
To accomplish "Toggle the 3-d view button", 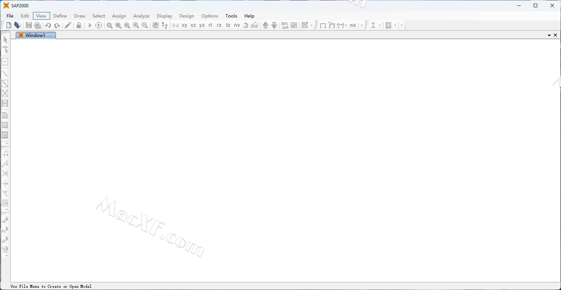I will click(175, 25).
